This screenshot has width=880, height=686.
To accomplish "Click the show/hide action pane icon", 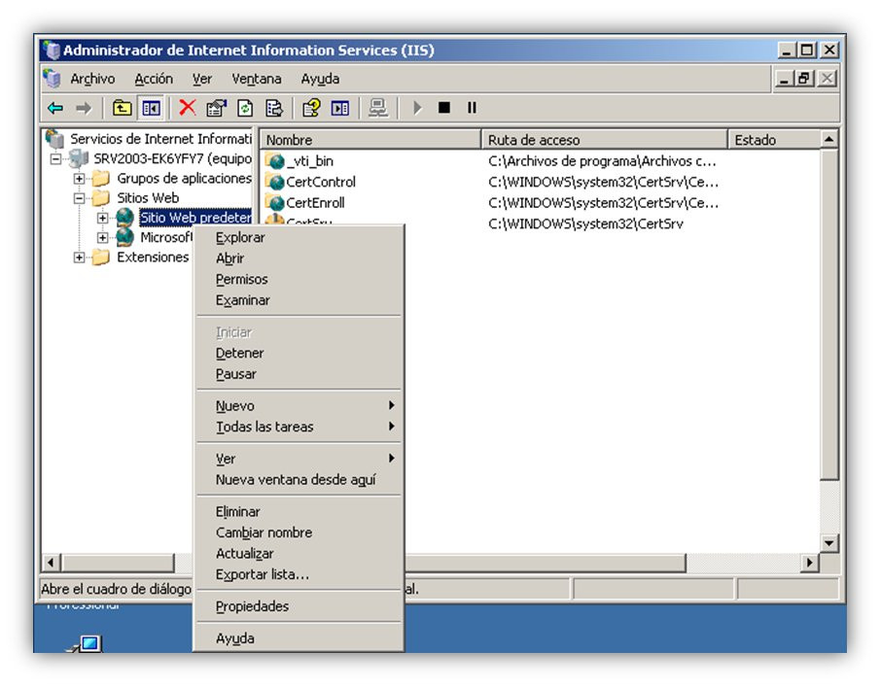I will click(340, 108).
